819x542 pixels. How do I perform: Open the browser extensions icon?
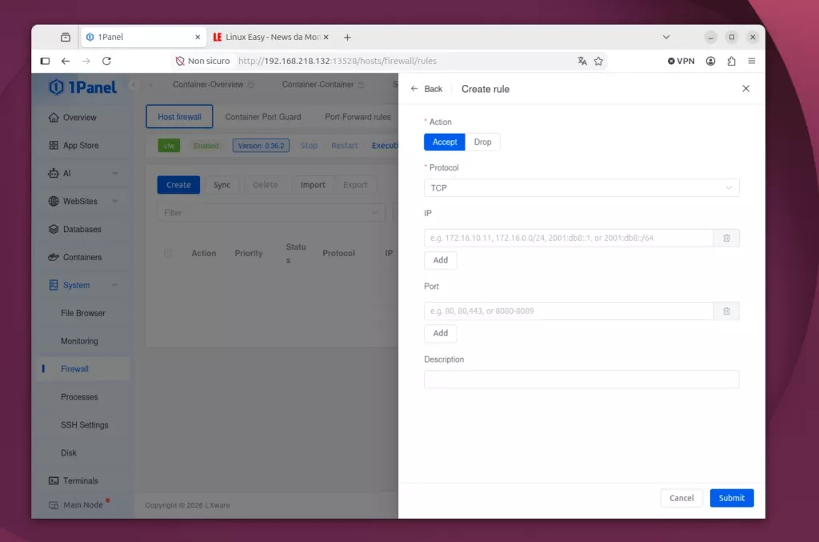click(x=731, y=61)
